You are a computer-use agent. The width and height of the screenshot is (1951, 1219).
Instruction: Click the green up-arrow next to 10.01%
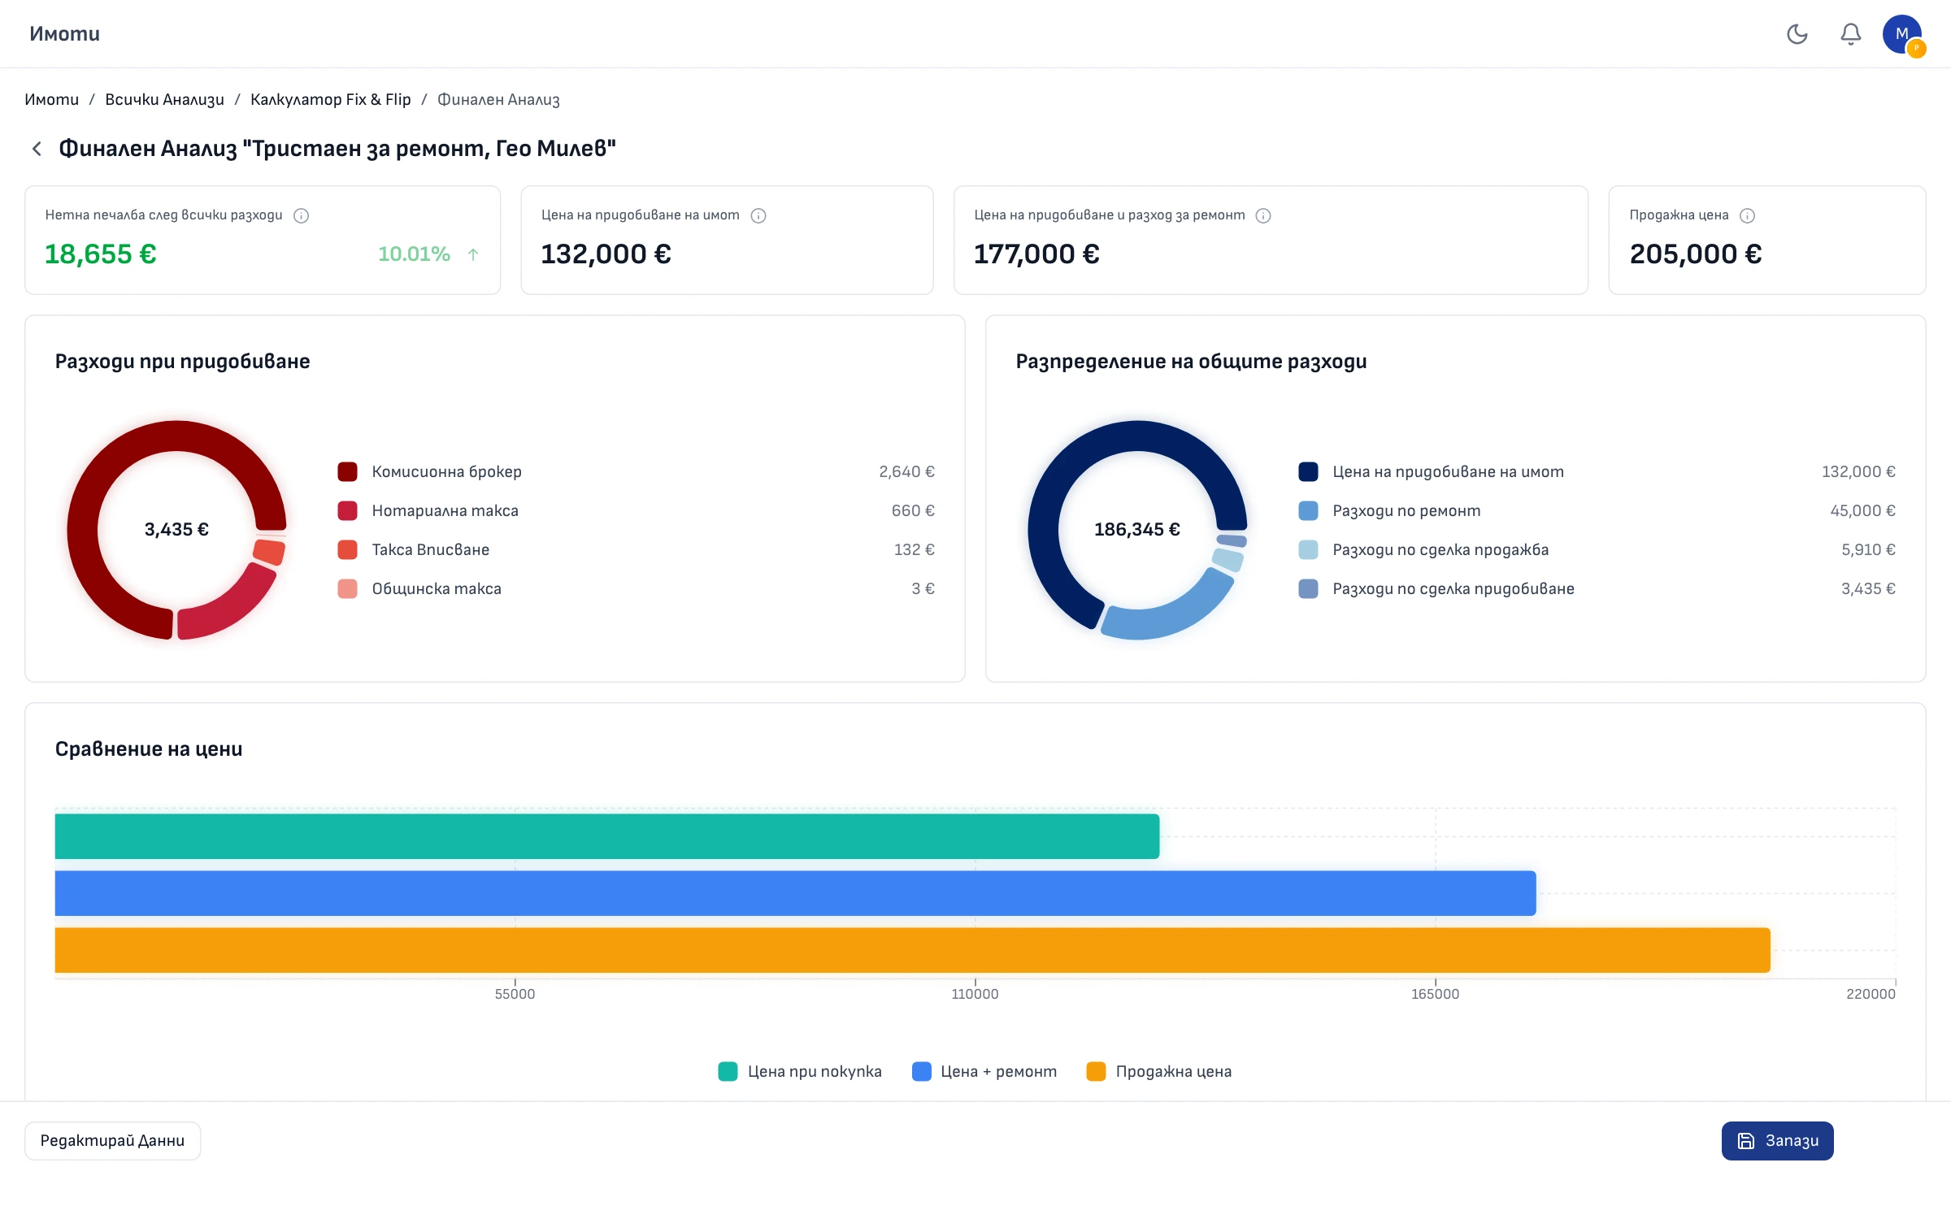coord(473,254)
